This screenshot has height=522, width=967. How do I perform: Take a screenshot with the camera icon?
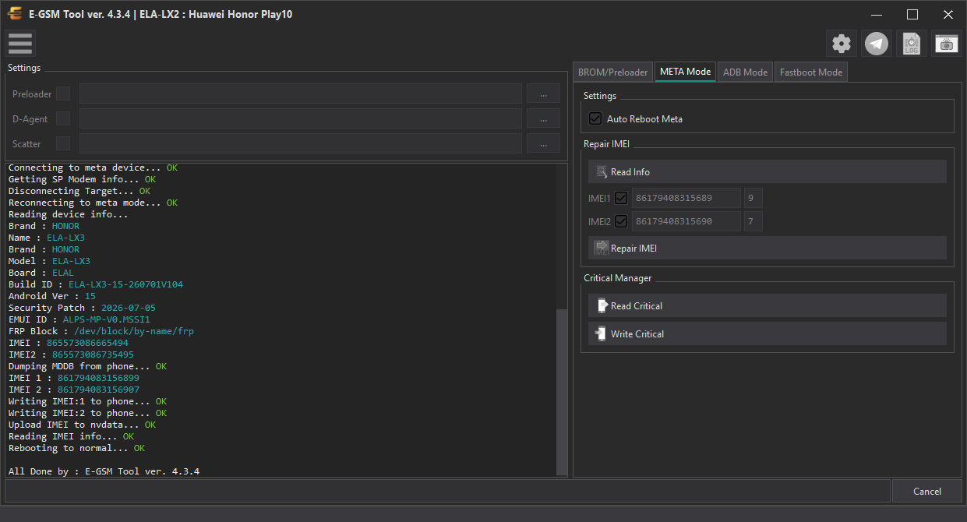click(x=946, y=44)
